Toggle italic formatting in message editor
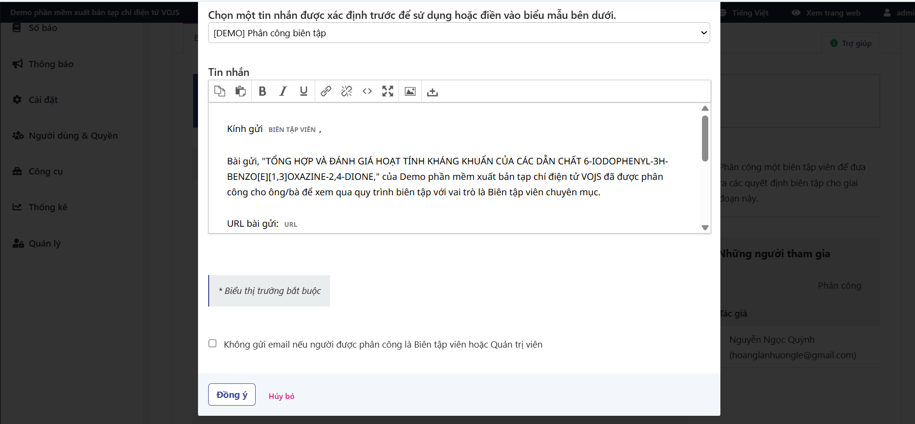915x424 pixels. click(283, 91)
